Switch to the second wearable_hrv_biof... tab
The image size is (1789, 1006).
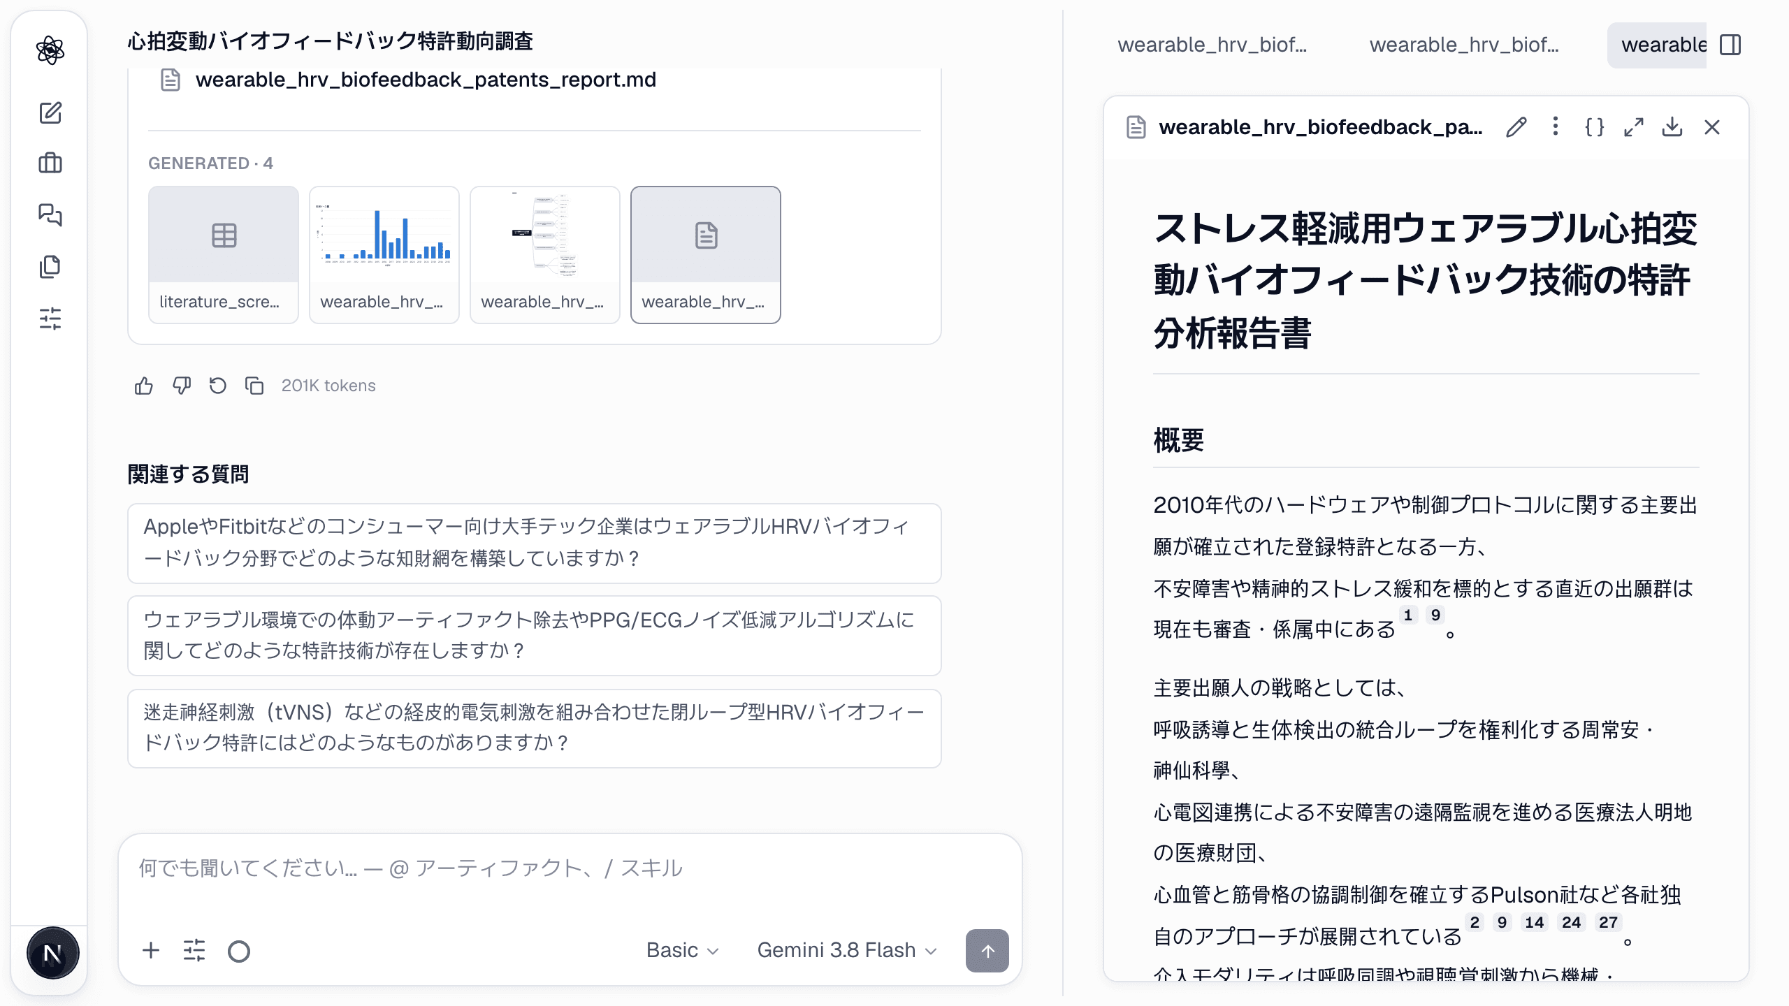(x=1464, y=45)
